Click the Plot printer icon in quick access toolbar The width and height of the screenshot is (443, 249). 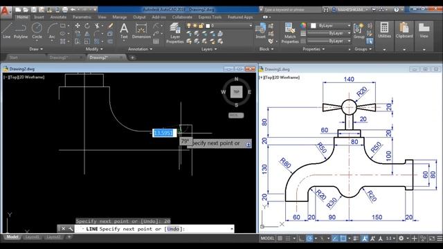pyautogui.click(x=65, y=10)
